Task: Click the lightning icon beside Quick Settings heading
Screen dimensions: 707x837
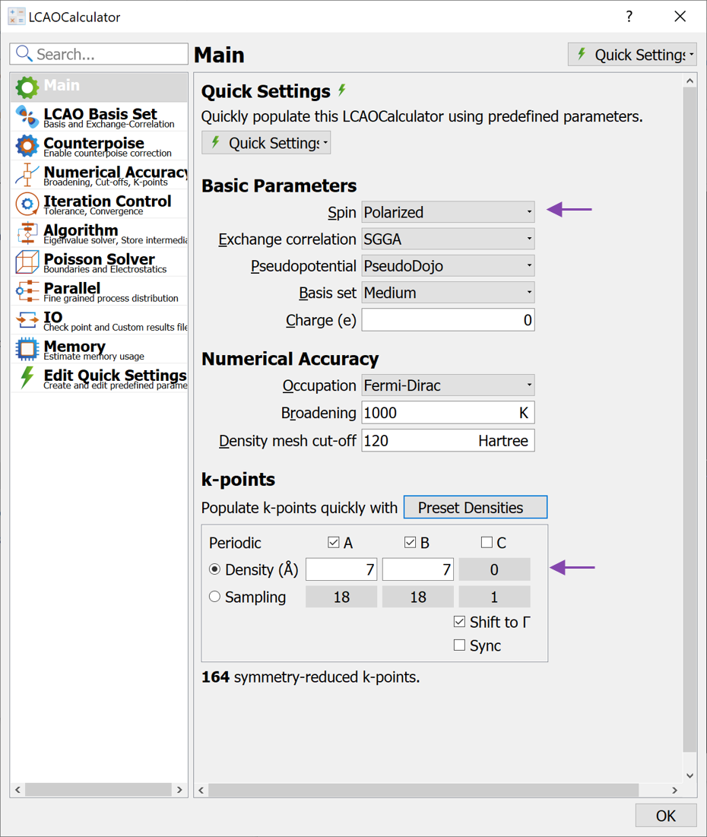Action: pyautogui.click(x=342, y=90)
